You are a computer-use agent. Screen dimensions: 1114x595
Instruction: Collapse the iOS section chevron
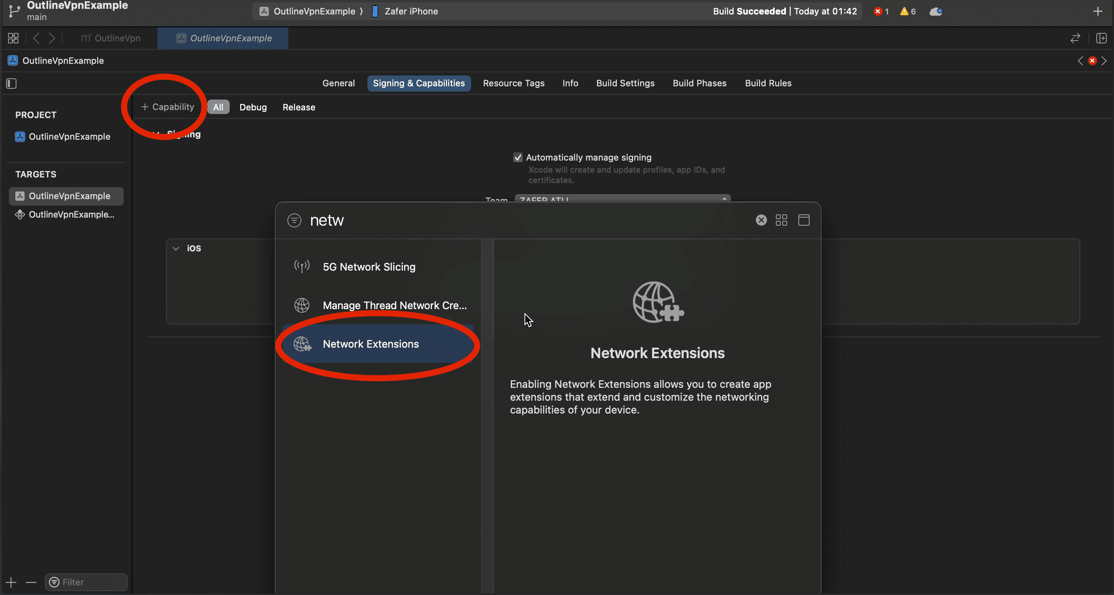coord(176,248)
